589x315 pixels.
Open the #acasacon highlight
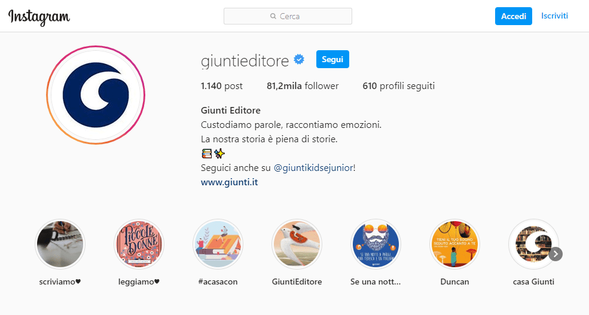(x=218, y=244)
